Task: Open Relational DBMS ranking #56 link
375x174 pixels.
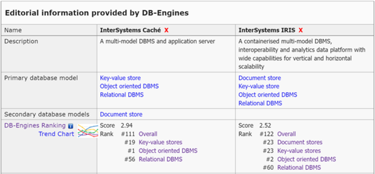Action: coord(160,159)
